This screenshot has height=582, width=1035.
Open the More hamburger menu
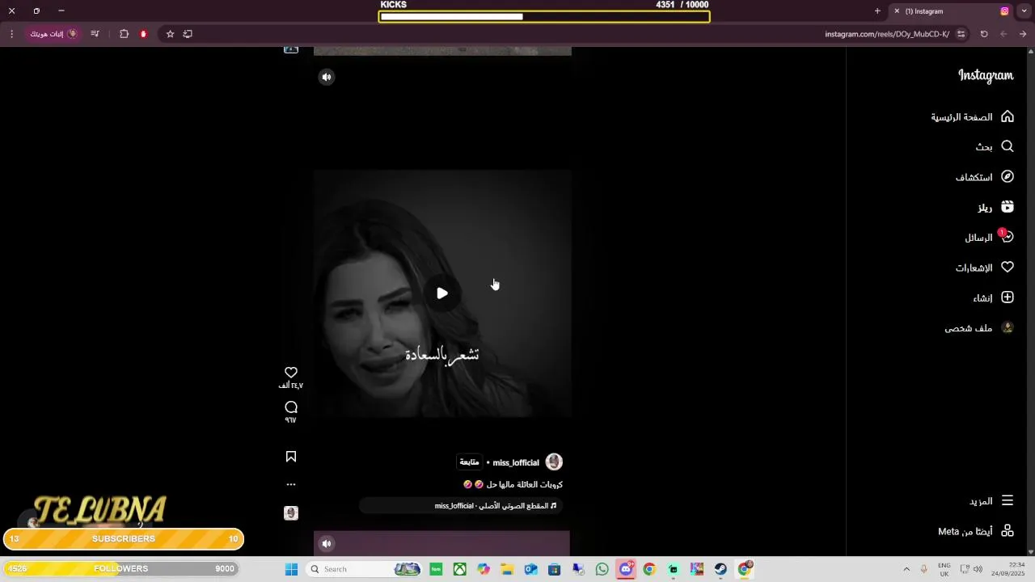(x=991, y=501)
